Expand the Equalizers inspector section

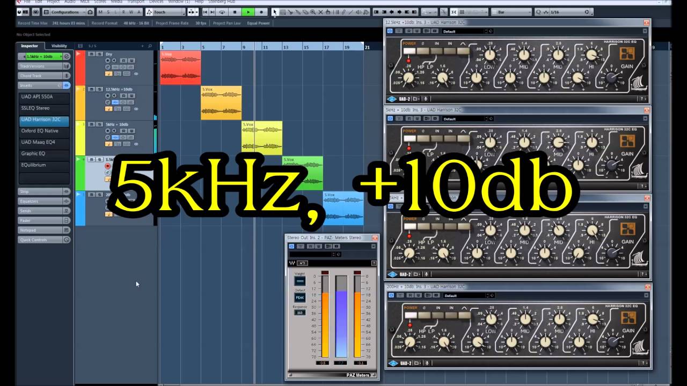pos(44,201)
